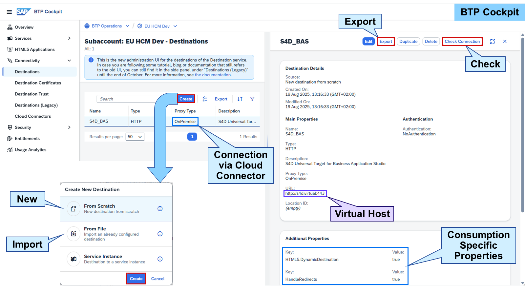Click the Description column header

(x=229, y=111)
